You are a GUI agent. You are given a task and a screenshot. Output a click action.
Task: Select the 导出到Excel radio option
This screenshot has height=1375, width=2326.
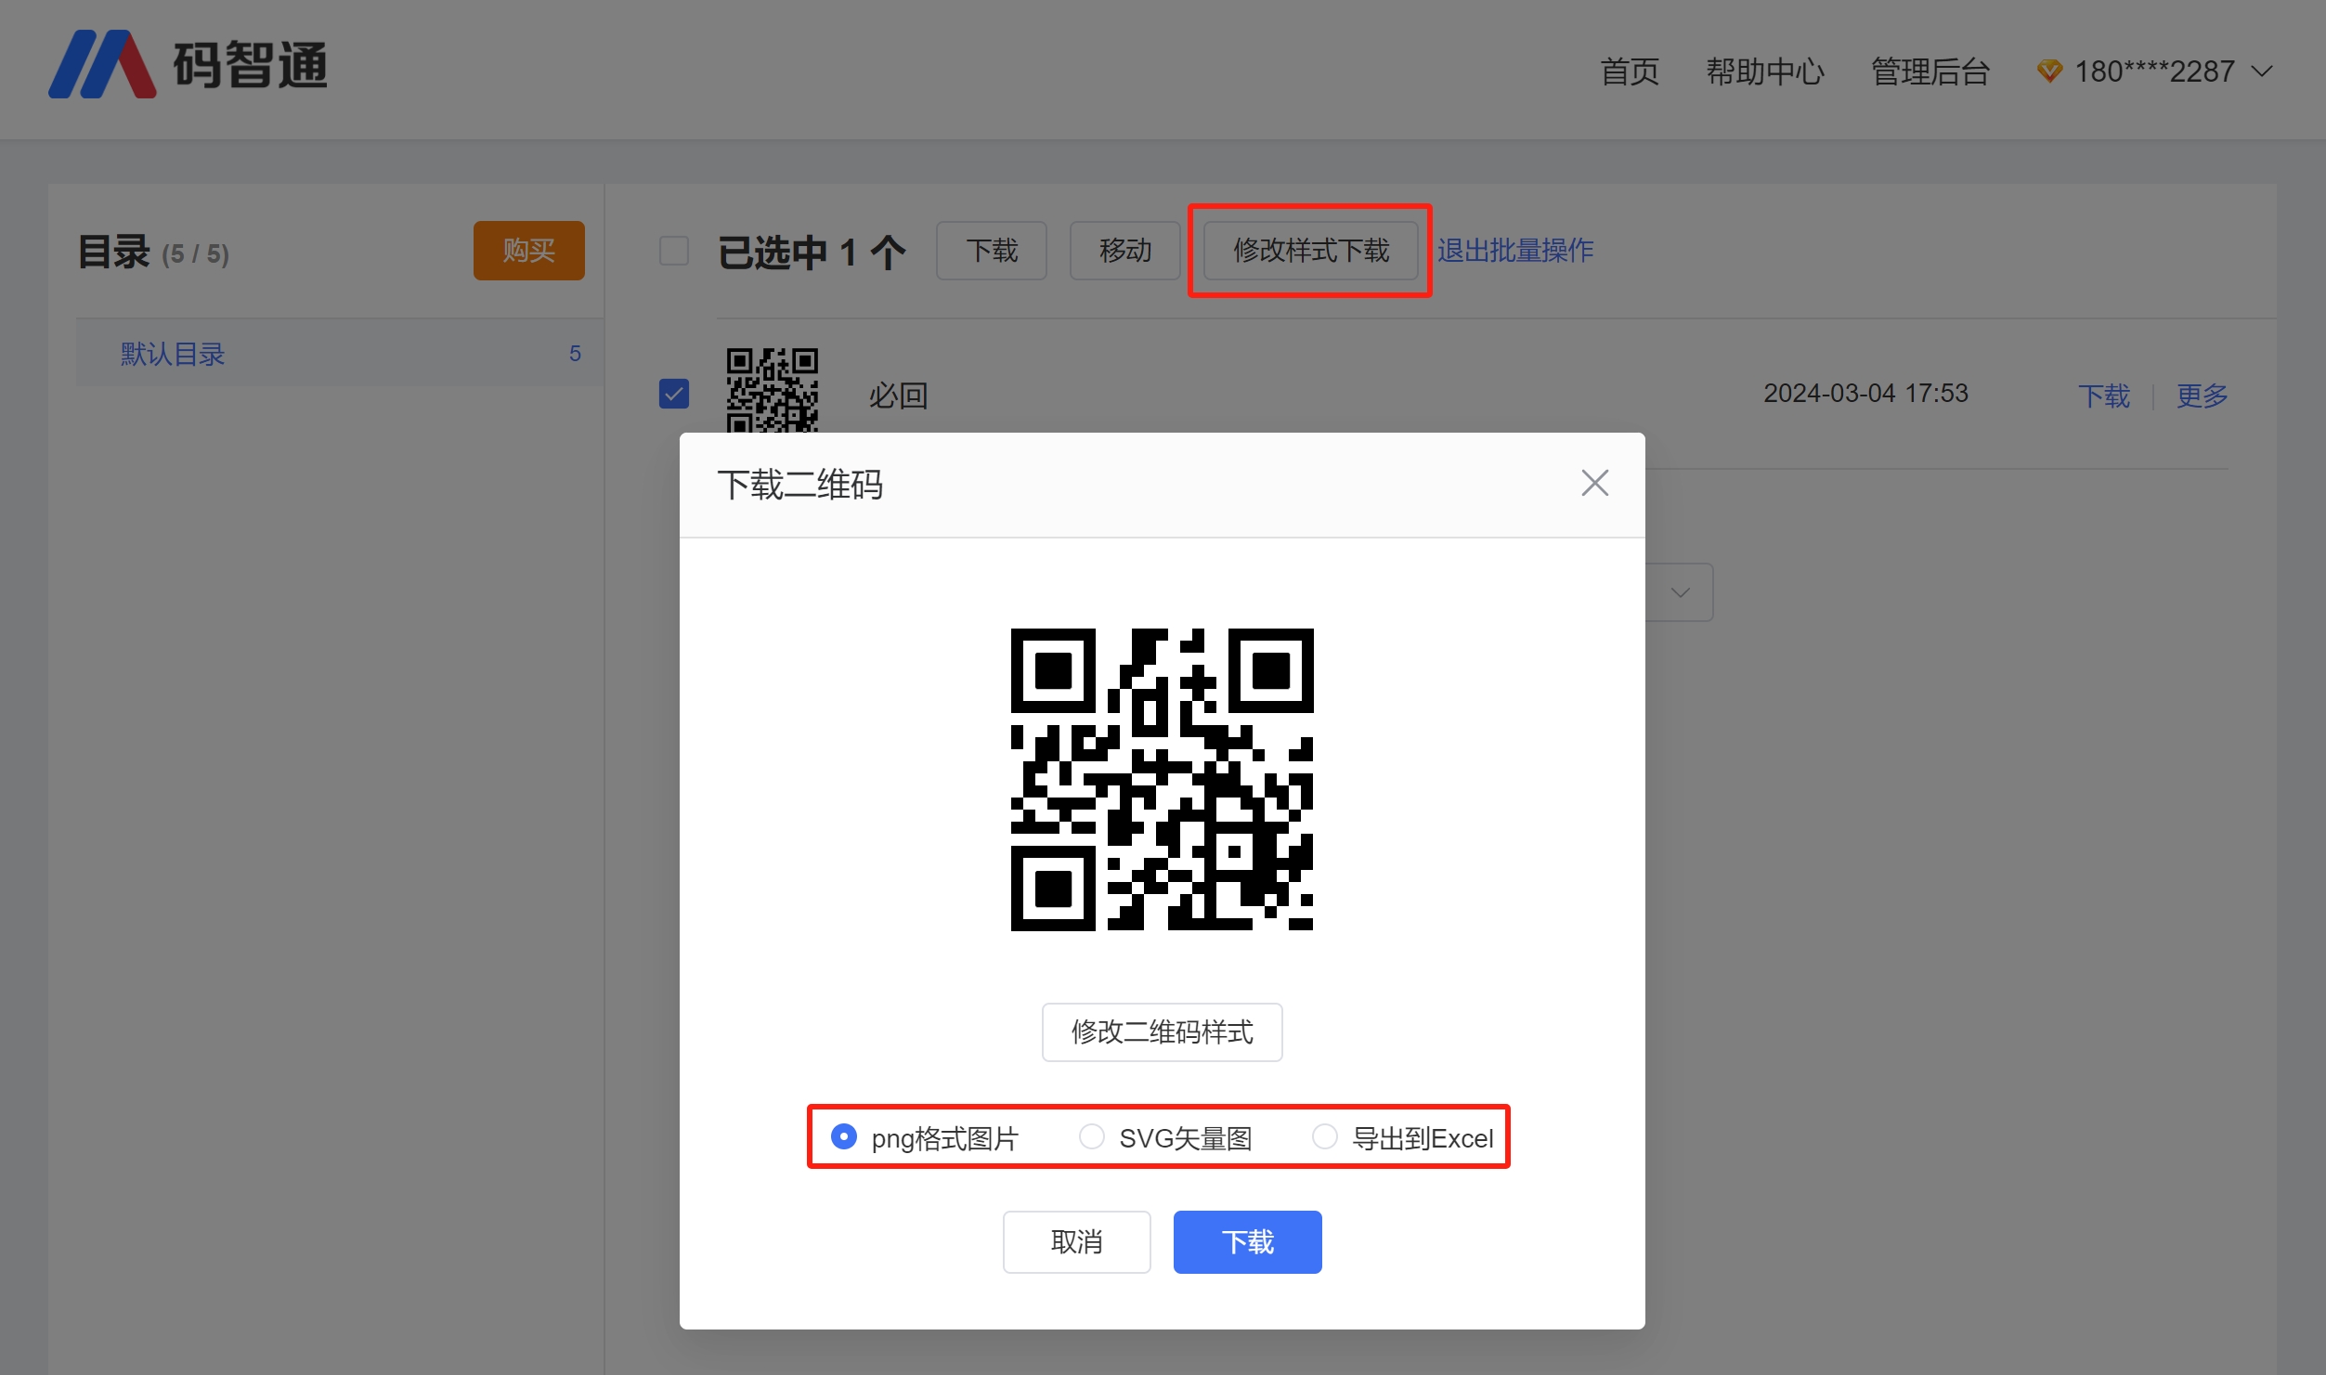point(1325,1136)
